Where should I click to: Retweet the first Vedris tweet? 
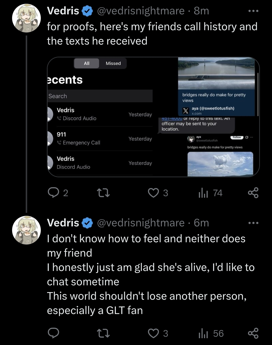[103, 193]
